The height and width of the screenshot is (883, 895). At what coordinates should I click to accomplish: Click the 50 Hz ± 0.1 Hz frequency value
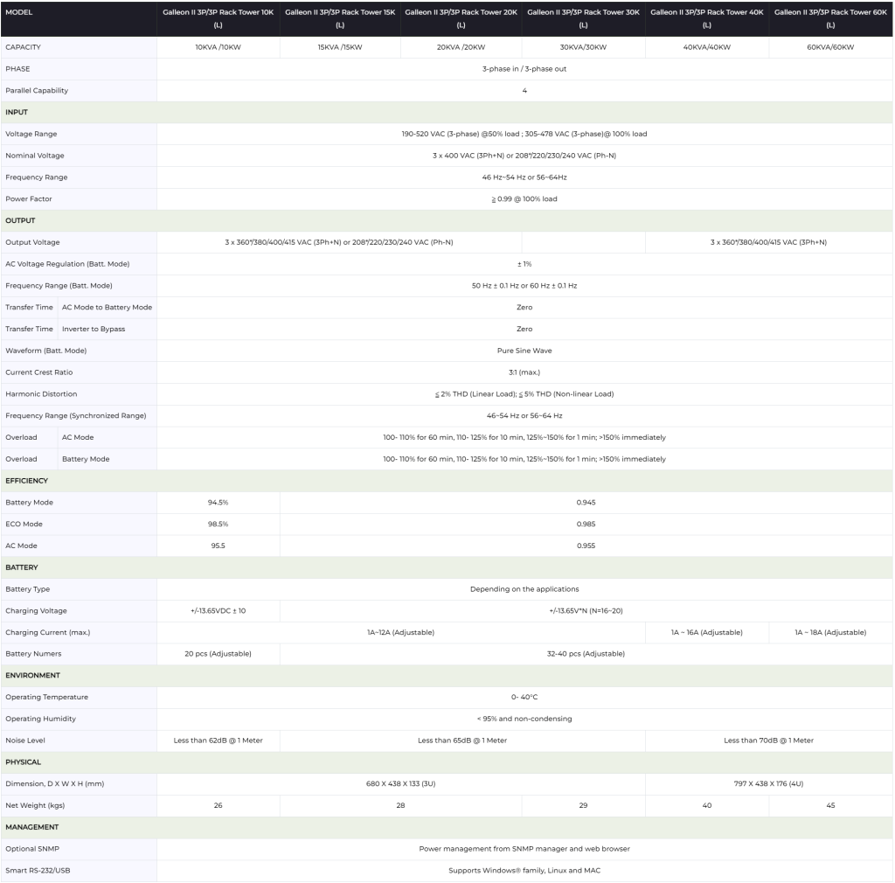(x=524, y=286)
